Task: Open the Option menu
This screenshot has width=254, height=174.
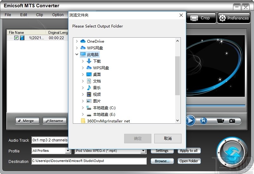Action: 58,15
